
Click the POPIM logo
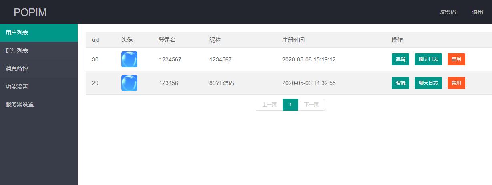click(30, 12)
